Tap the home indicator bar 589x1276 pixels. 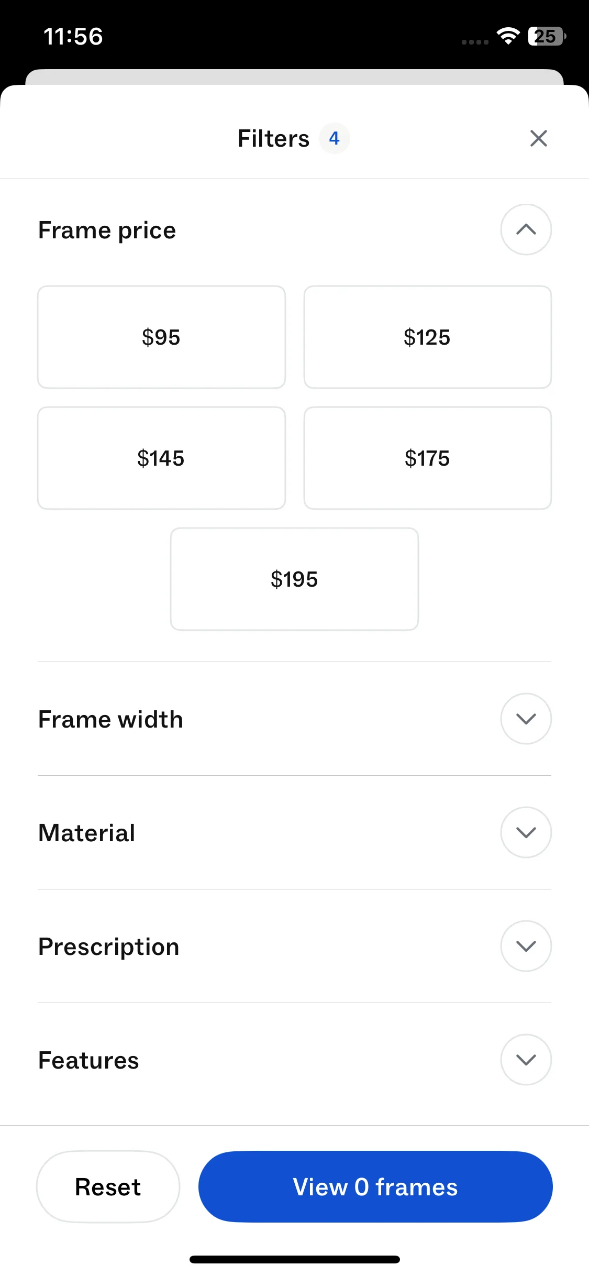click(x=294, y=1259)
